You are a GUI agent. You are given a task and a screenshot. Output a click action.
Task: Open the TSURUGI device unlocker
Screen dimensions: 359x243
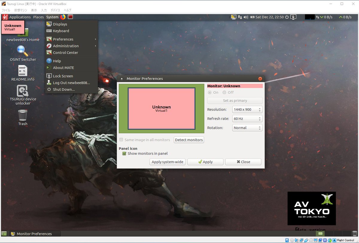[22, 91]
